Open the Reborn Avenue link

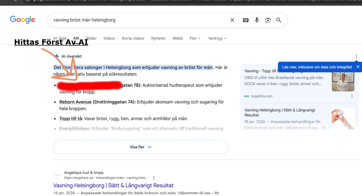pyautogui.click(x=75, y=102)
